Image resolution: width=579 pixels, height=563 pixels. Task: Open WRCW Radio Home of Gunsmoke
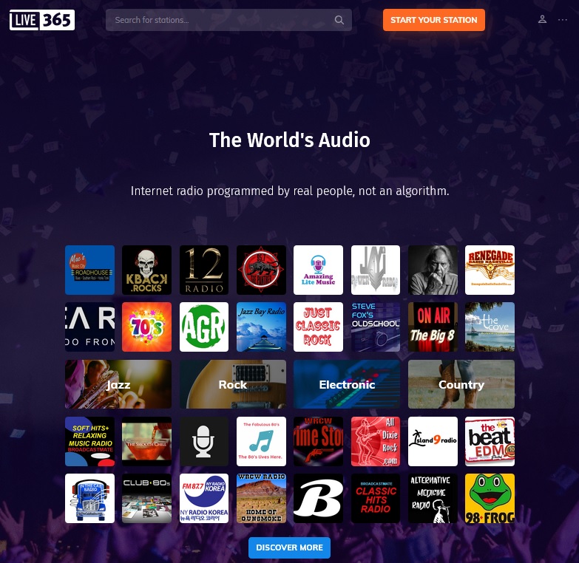tap(261, 499)
